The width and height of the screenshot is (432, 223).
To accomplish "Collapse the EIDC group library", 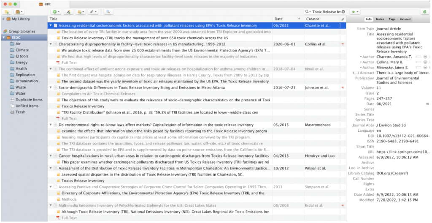I will [x=4, y=38].
